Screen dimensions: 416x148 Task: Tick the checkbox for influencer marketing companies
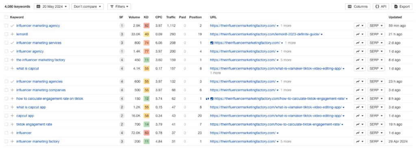(6, 90)
